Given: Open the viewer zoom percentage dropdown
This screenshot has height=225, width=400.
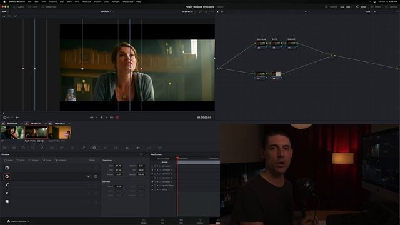Looking at the screenshot, I should pyautogui.click(x=5, y=12).
